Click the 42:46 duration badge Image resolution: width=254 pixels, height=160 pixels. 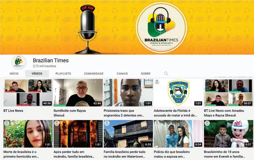coord(97,103)
